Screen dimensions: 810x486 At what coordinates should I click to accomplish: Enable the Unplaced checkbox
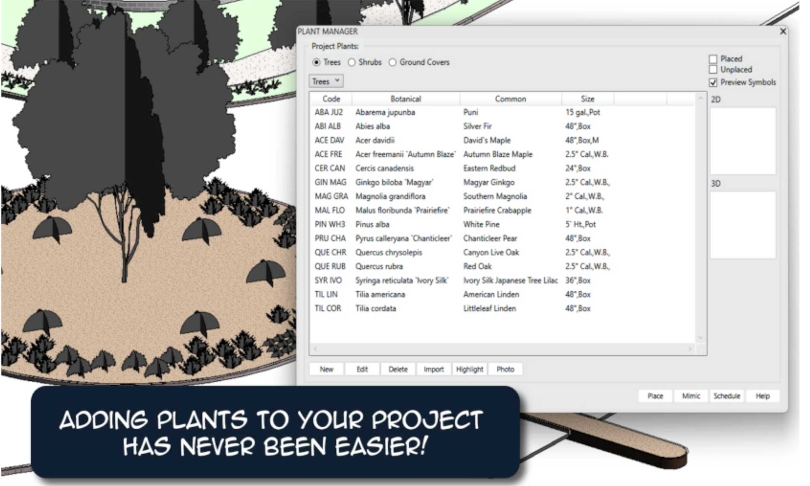(x=713, y=70)
